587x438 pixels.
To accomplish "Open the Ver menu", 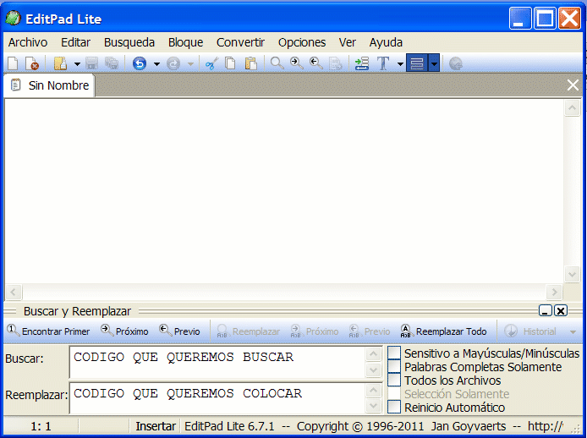I will (348, 42).
